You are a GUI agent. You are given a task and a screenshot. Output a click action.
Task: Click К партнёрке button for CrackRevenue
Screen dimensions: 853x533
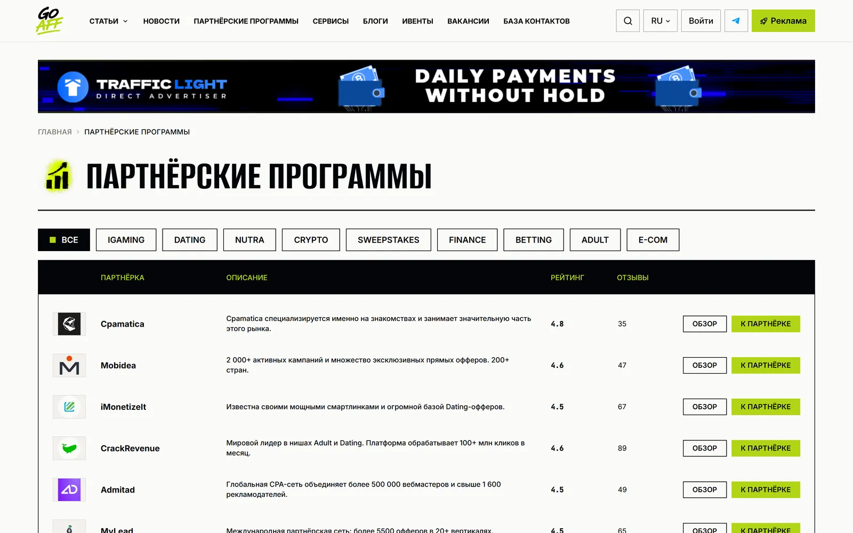click(766, 448)
